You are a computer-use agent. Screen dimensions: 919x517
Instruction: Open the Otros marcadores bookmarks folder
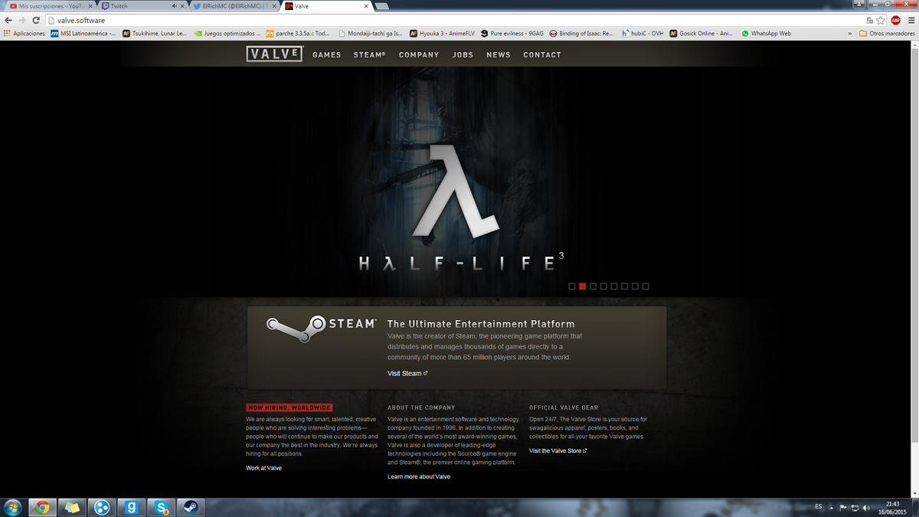point(887,34)
